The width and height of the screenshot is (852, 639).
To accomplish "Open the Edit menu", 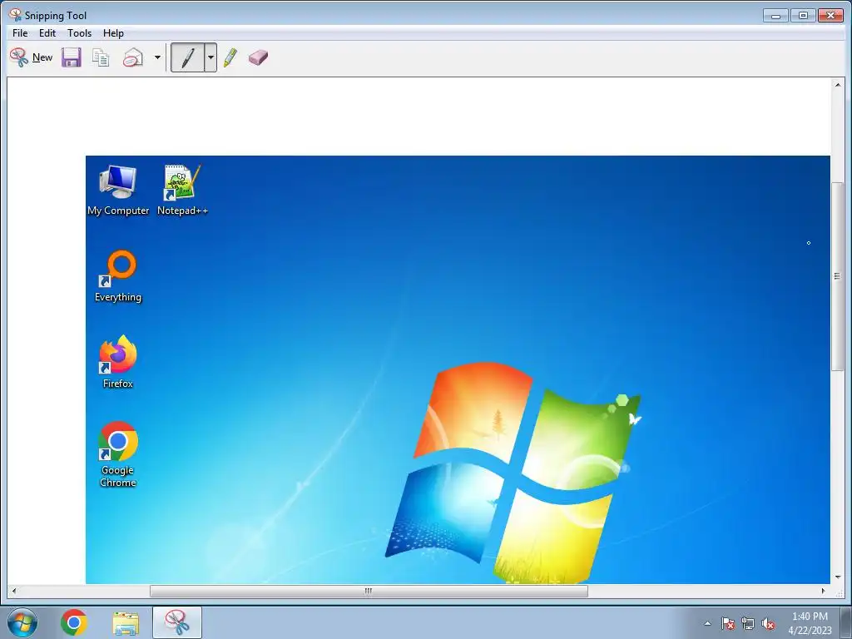I will (47, 33).
